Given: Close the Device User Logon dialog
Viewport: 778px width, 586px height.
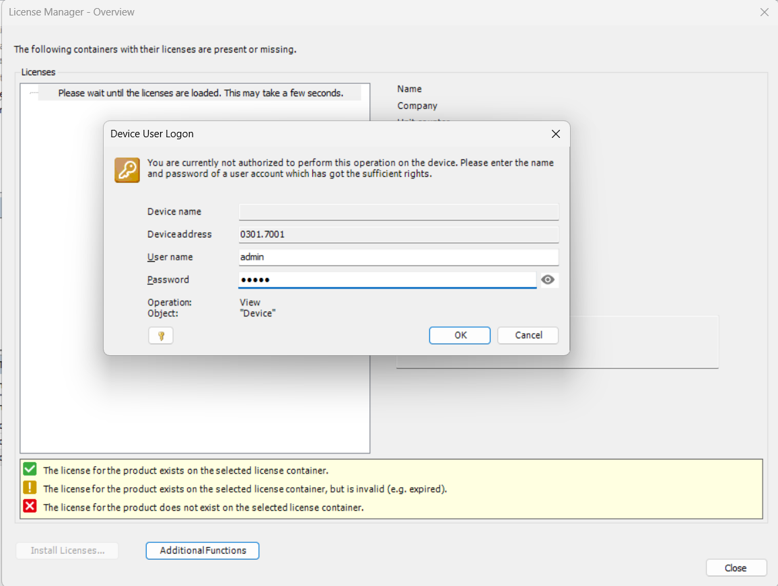Looking at the screenshot, I should (555, 134).
